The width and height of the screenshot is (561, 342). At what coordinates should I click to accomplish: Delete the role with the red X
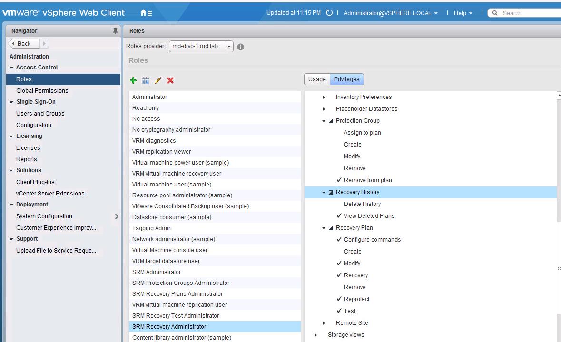170,80
